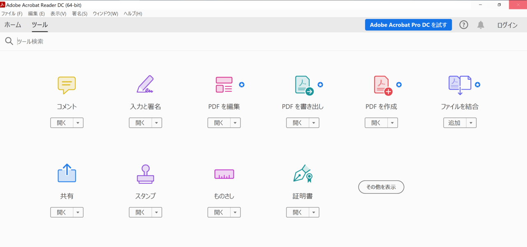
Task: Click the help question mark icon
Action: pos(464,25)
